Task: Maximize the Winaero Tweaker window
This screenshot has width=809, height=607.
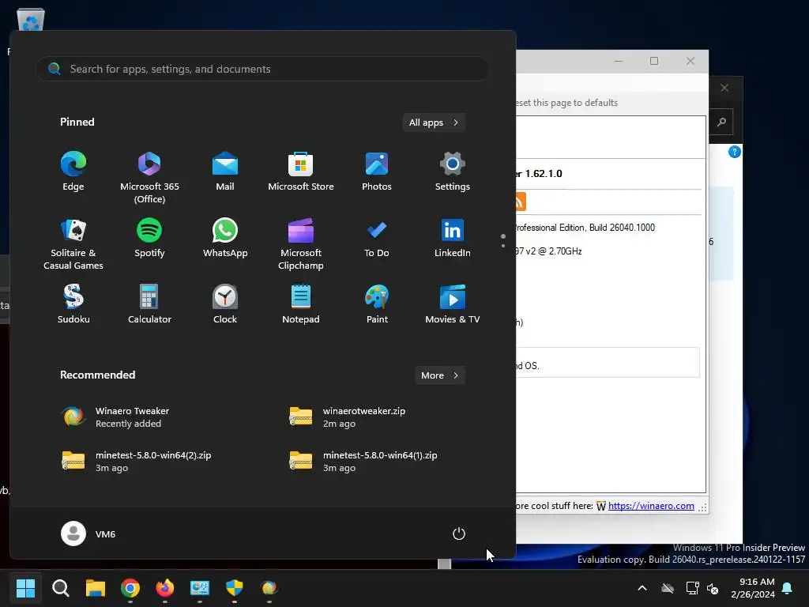Action: pos(654,61)
